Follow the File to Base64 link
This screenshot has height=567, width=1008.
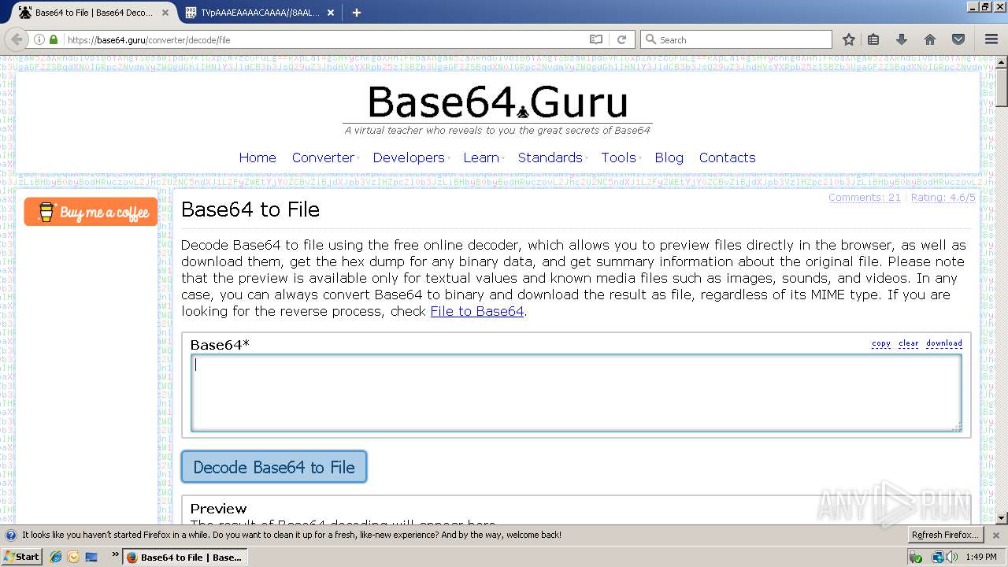click(x=477, y=311)
